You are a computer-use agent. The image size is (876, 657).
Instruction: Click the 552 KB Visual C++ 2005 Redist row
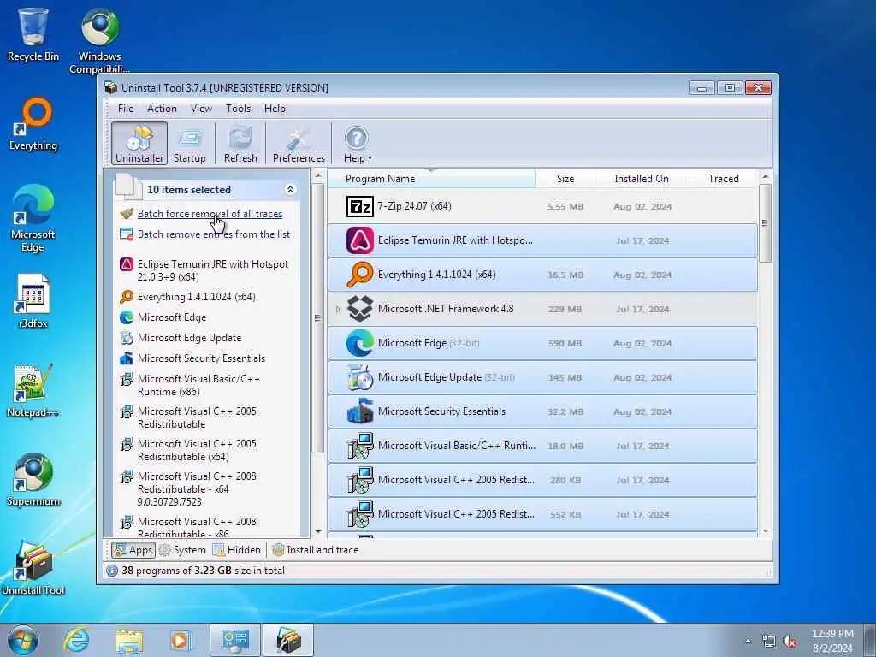point(542,514)
